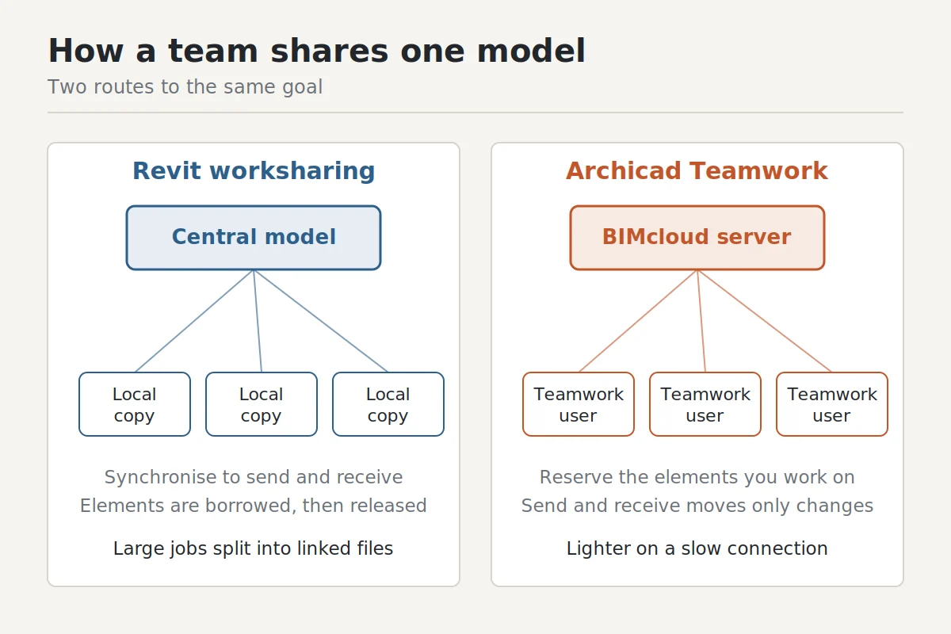This screenshot has height=634, width=951.
Task: Select the "Revit worksharing" heading
Action: click(254, 171)
